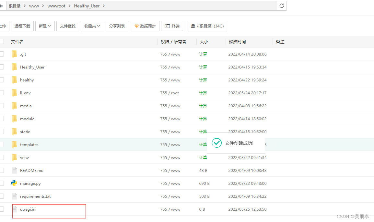
Task: Click the back arrow in the path bar
Action: [1, 6]
